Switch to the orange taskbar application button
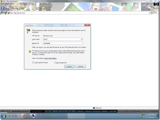Viewport: 160px width, 120px height. (25, 116)
